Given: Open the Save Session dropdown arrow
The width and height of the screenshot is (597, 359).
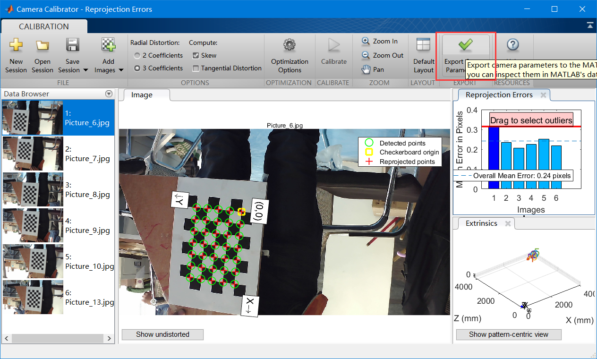Looking at the screenshot, I should [85, 70].
